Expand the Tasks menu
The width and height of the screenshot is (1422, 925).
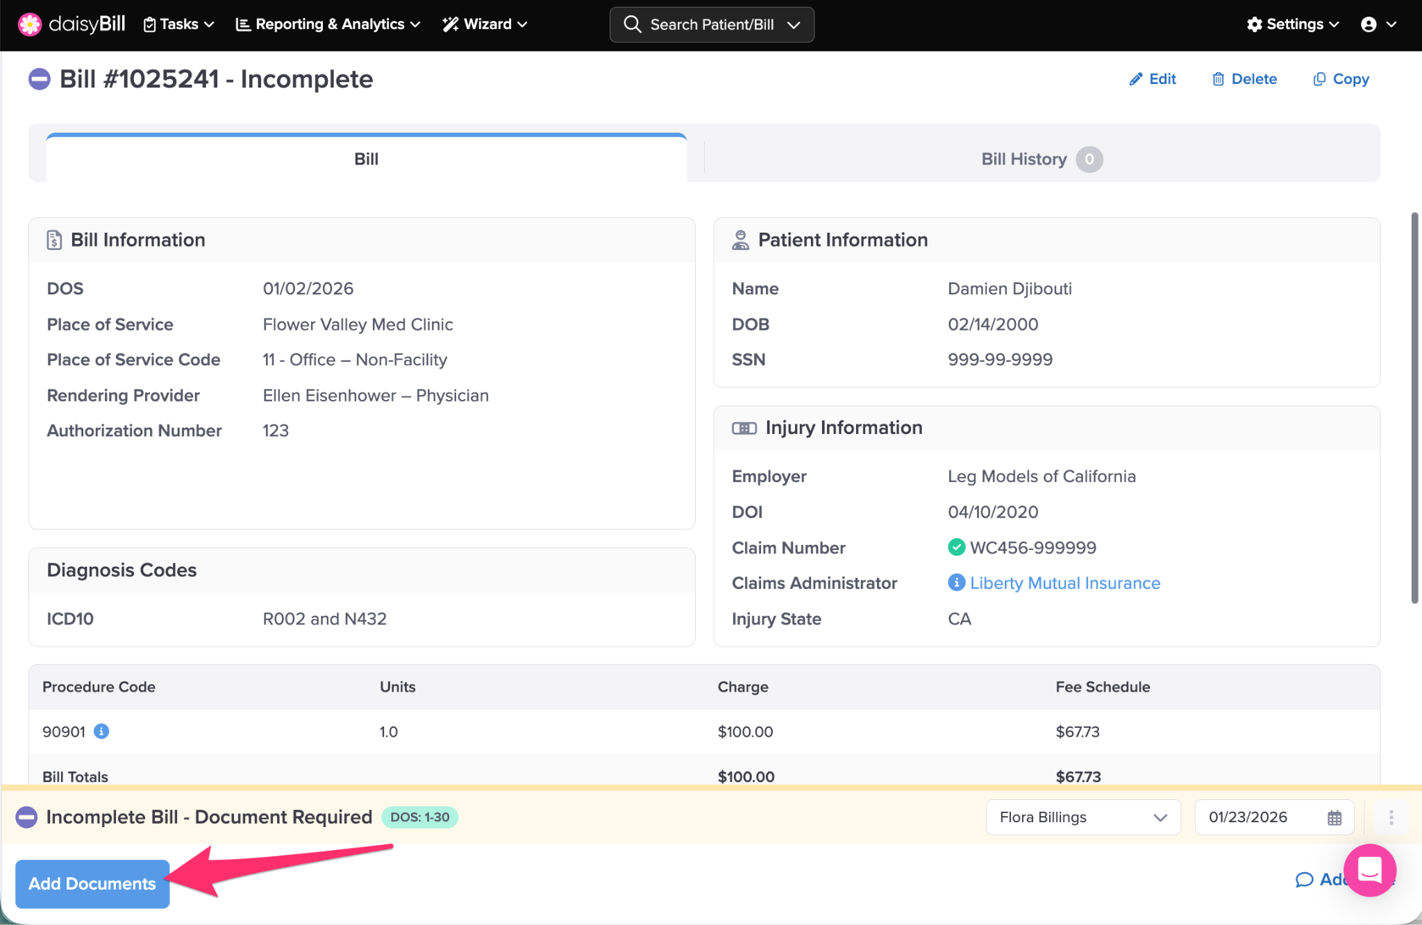[178, 24]
